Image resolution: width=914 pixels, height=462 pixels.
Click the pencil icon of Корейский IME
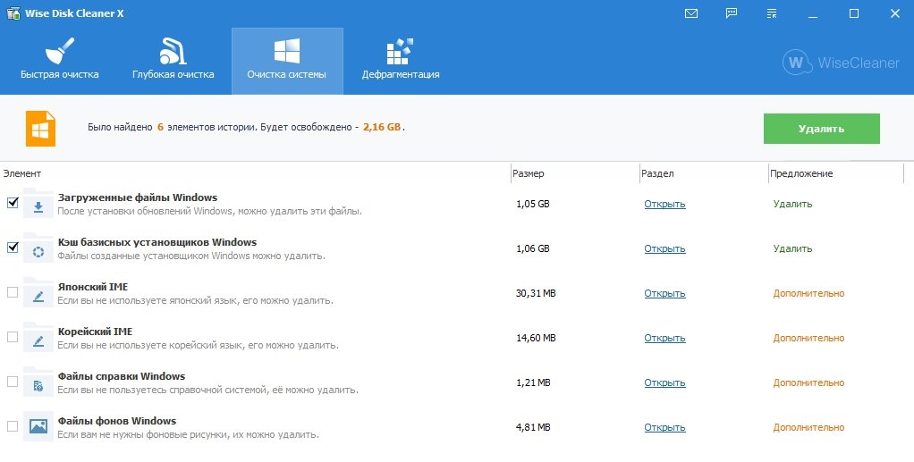pos(38,338)
